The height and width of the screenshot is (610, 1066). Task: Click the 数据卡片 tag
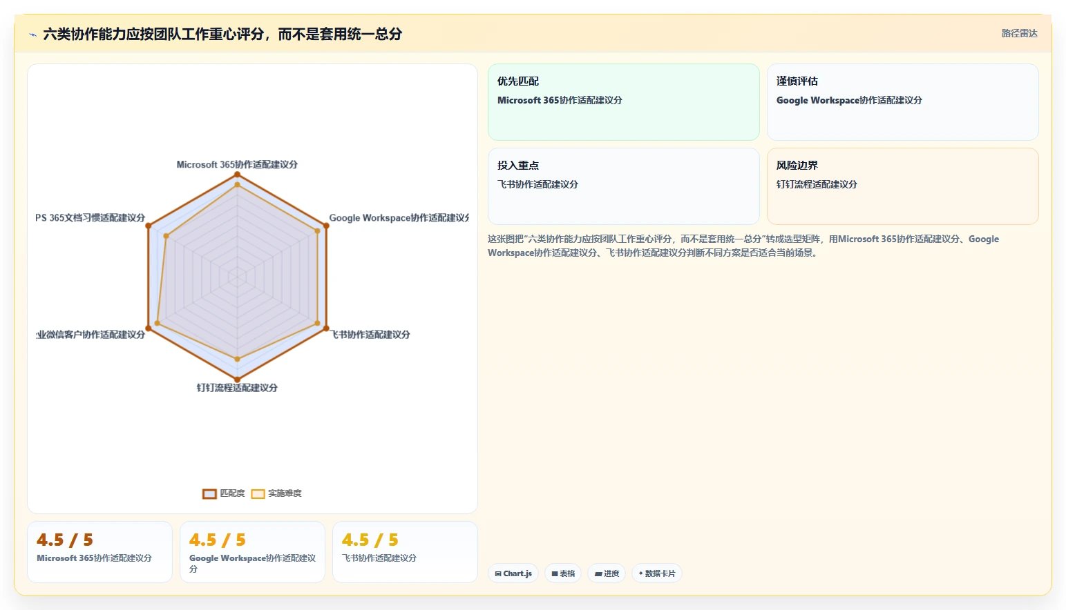click(656, 573)
